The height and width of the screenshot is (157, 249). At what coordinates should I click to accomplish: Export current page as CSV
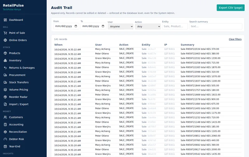coord(231,7)
